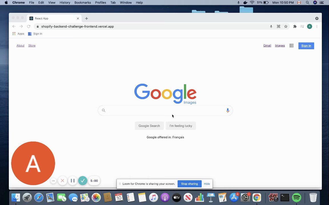This screenshot has height=205, width=329.
Task: Open Podcasts in the Dock
Action: point(165,197)
